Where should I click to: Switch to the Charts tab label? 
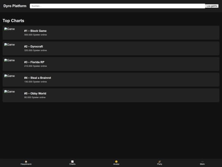coord(72,164)
